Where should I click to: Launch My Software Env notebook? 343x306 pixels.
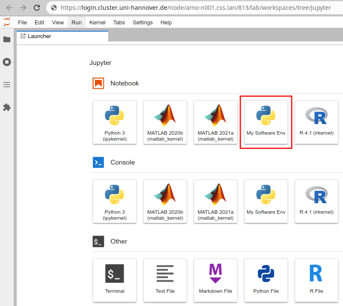pos(266,122)
